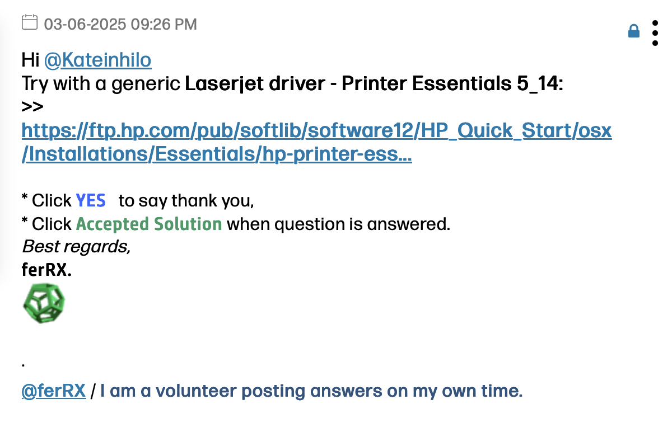
Task: Click the 'when question is answered' text
Action: pos(338,224)
